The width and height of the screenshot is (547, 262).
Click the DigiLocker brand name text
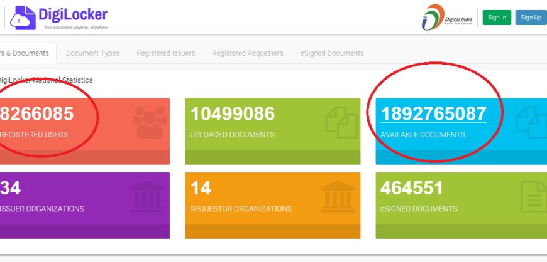click(x=73, y=14)
